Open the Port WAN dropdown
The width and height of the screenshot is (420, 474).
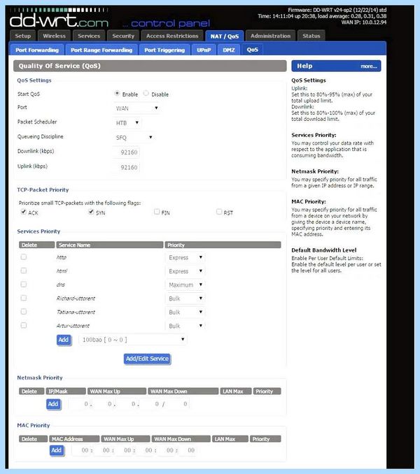tap(136, 108)
